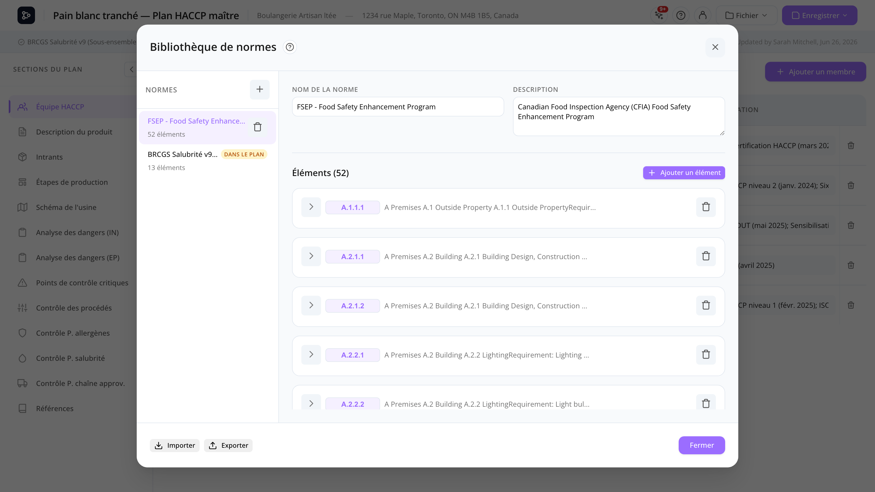This screenshot has height=492, width=875.
Task: Delete element A.2.1.1
Action: click(706, 256)
